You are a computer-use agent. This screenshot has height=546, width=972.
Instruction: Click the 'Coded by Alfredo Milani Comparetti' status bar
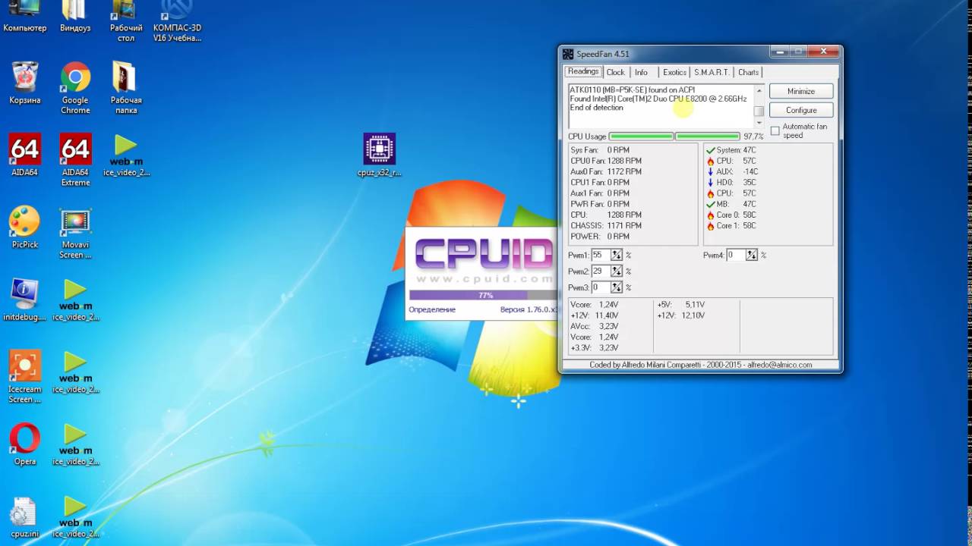pos(700,365)
